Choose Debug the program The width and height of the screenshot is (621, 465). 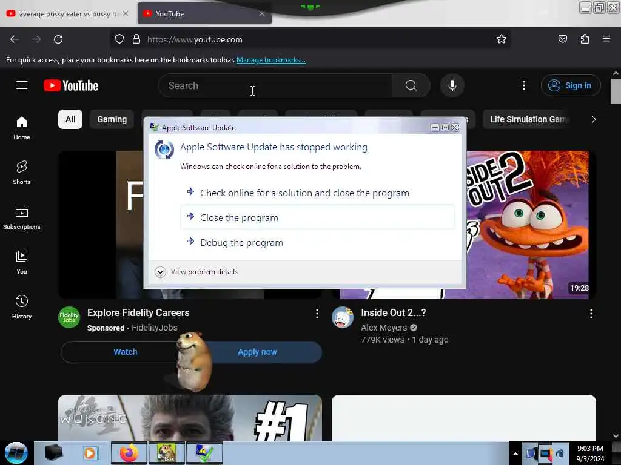click(x=318, y=242)
